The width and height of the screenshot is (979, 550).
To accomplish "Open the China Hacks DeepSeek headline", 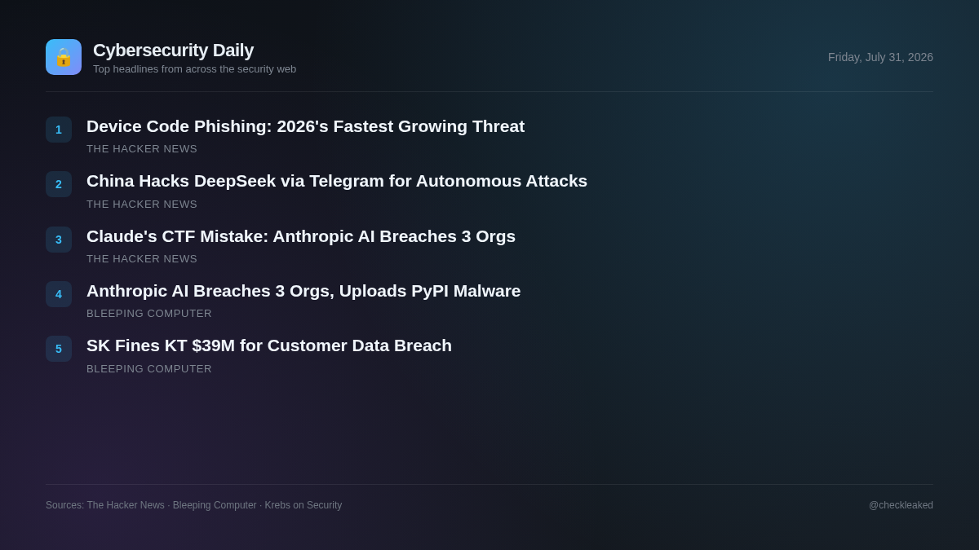I will coord(337,181).
